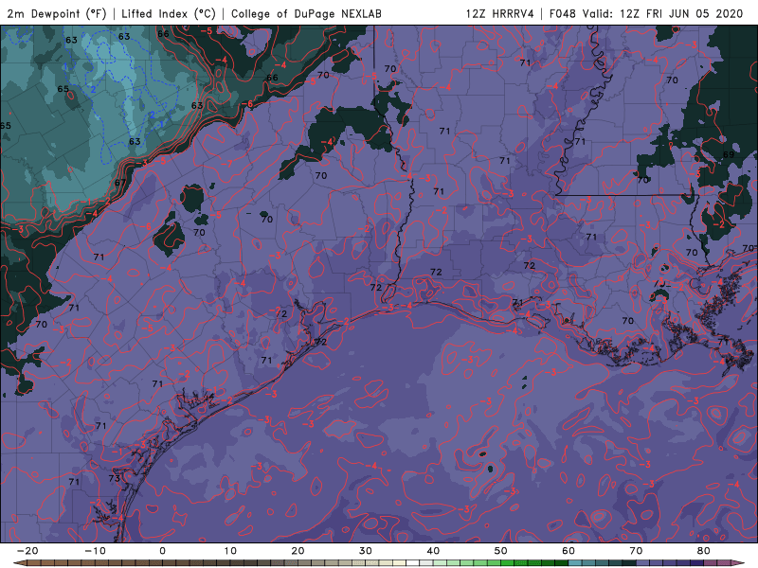Click the "12Z HRRRV4" model run label
Image resolution: width=758 pixels, height=568 pixels.
(x=500, y=13)
